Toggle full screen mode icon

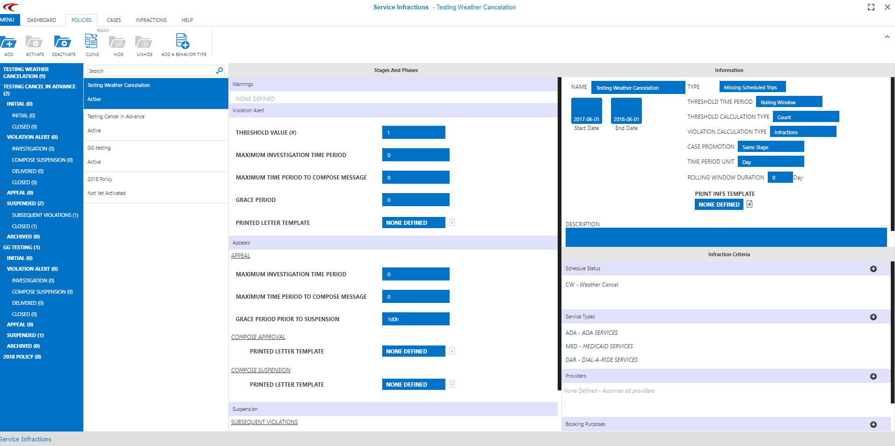[871, 7]
